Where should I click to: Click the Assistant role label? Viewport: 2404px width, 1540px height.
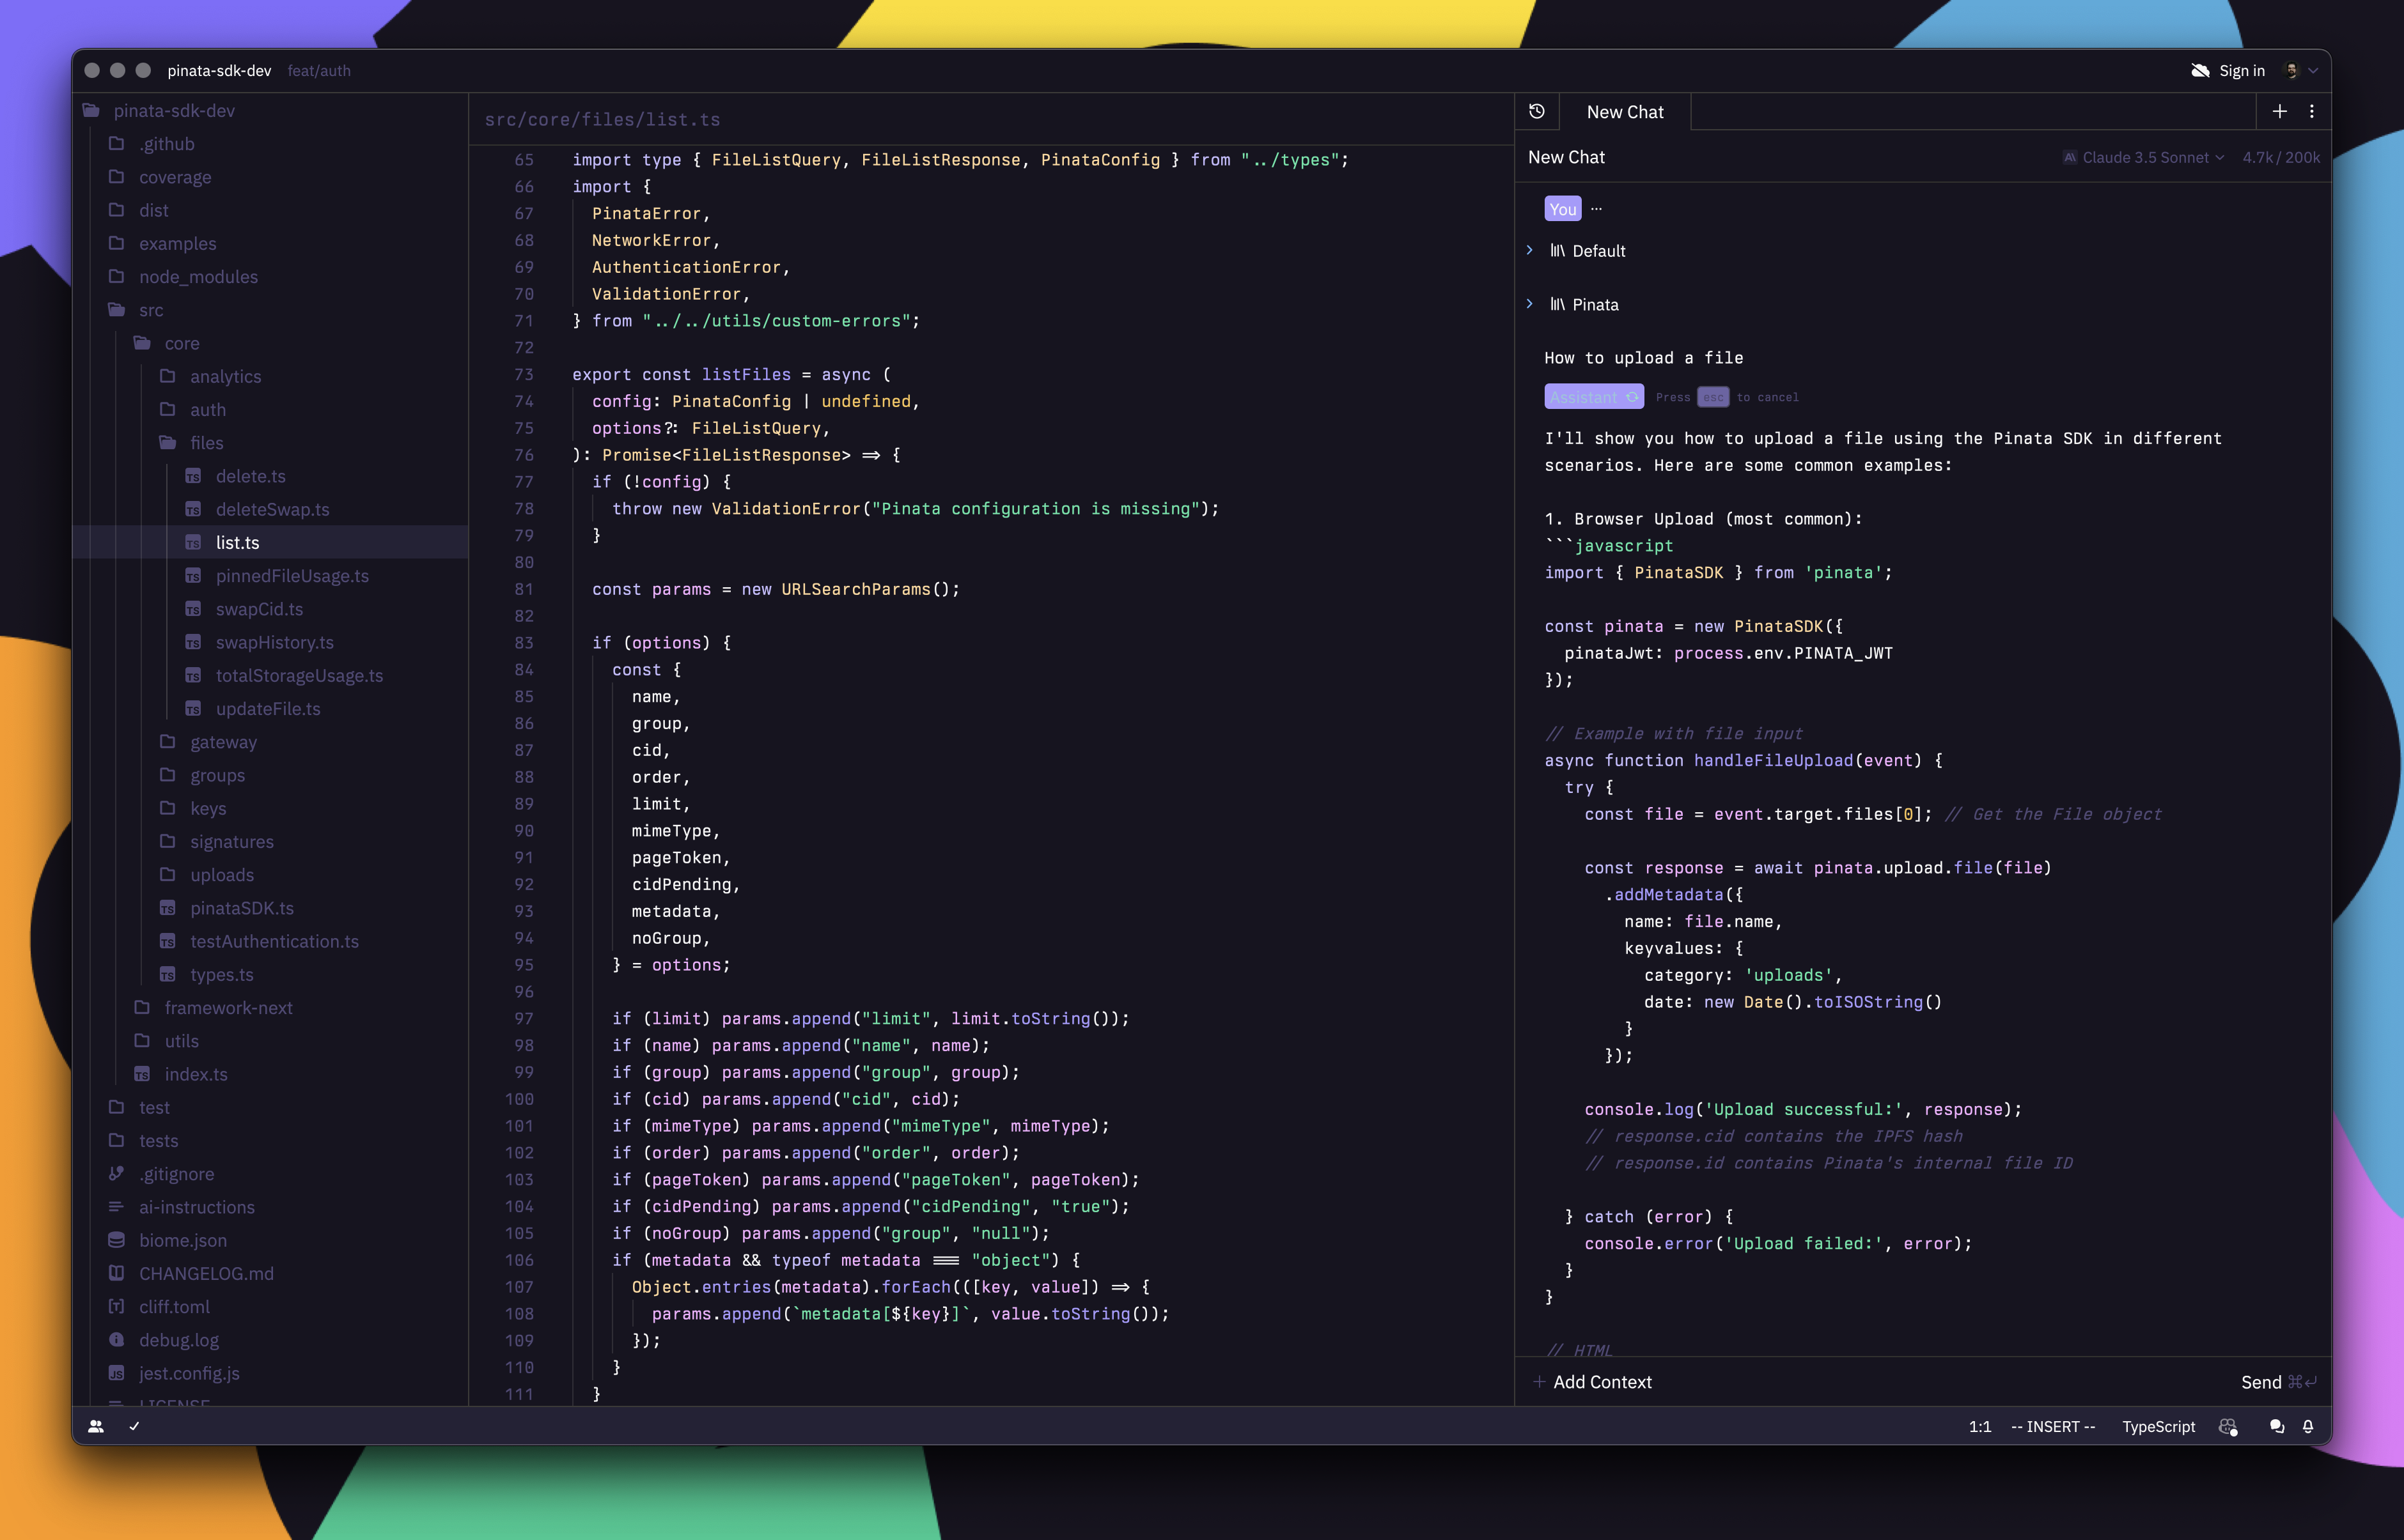[1594, 397]
